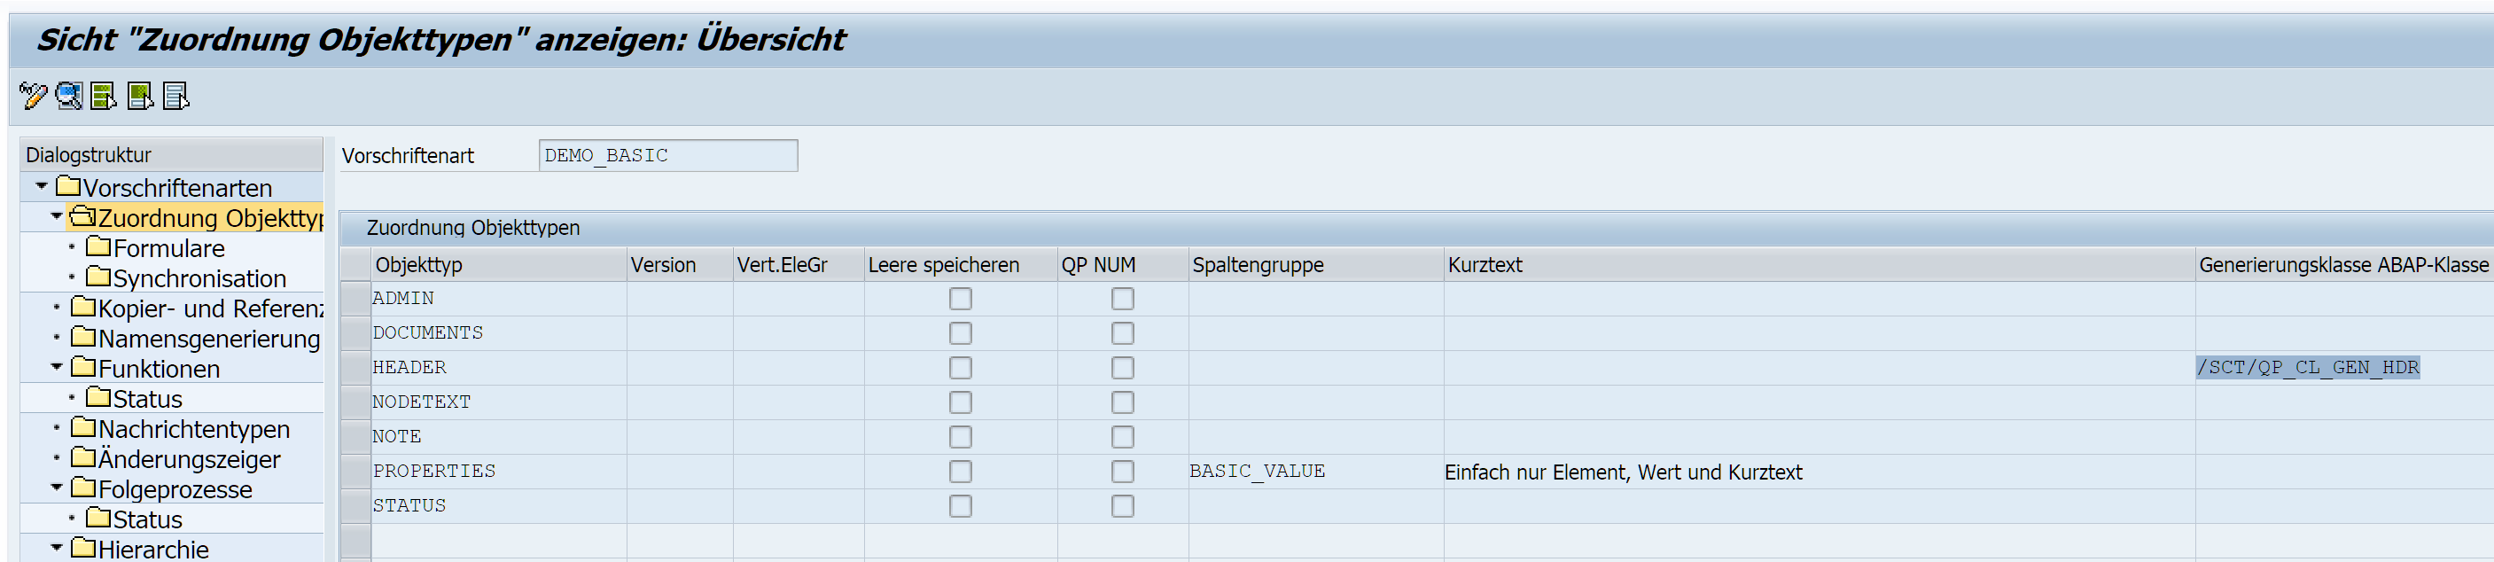Select the DOCUMENTS row selector box

click(355, 333)
